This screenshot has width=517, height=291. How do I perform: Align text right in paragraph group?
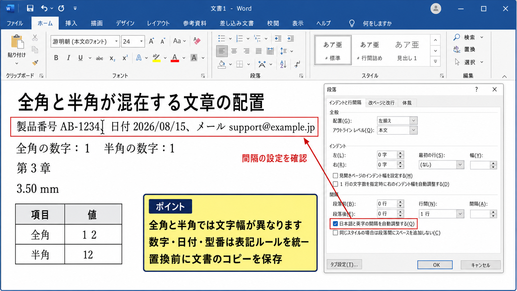(246, 51)
